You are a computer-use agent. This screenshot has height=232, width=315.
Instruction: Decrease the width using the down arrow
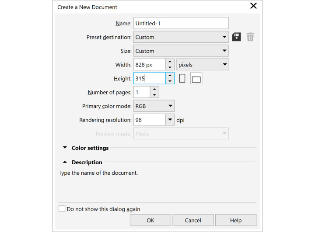point(170,68)
